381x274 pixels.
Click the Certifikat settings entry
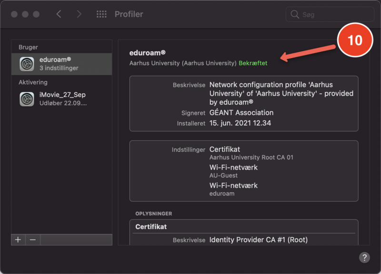coord(225,149)
